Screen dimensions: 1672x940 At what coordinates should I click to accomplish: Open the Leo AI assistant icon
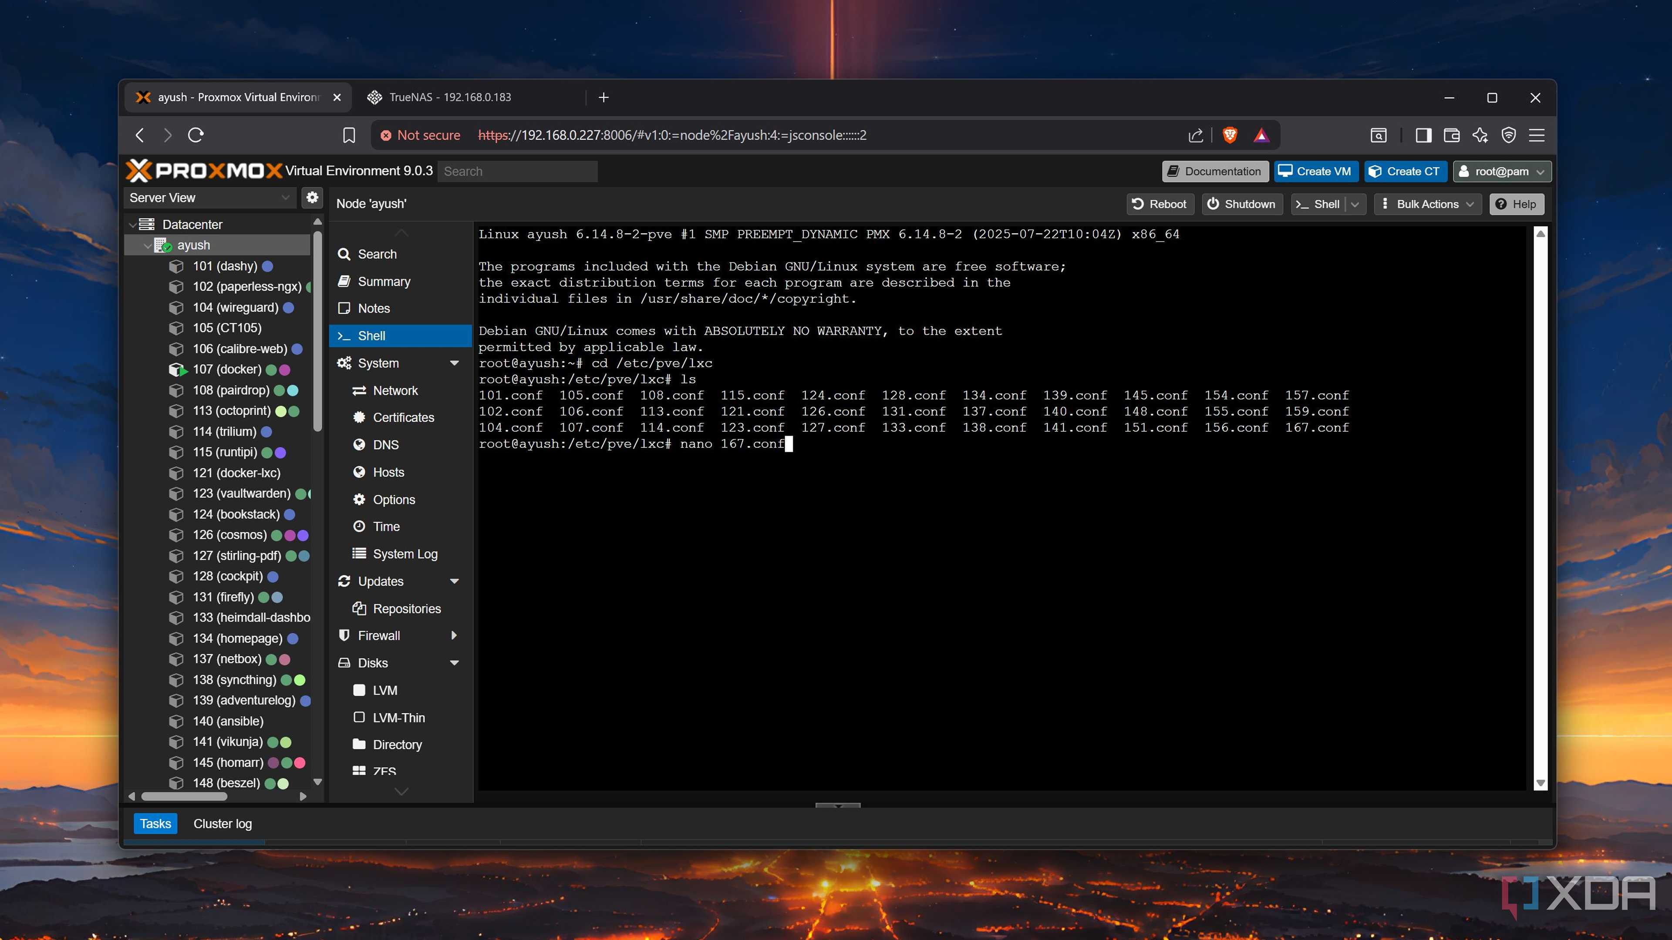1480,135
